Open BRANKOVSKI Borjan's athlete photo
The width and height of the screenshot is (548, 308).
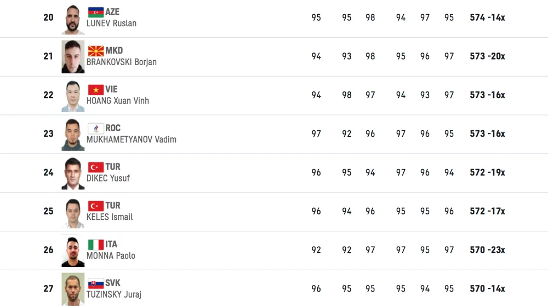click(73, 57)
